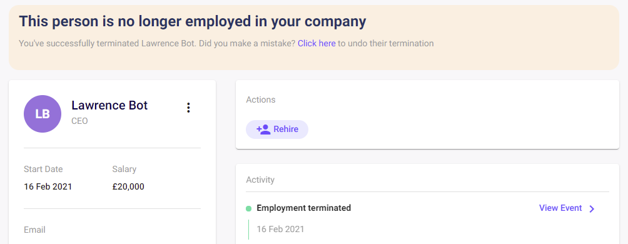The width and height of the screenshot is (628, 244).
Task: Click the chevron arrow next to View Event
Action: click(x=592, y=209)
